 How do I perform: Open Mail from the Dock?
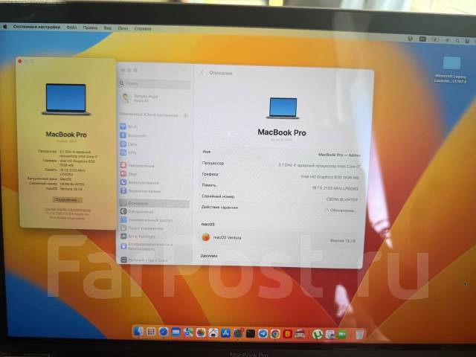pos(176,332)
